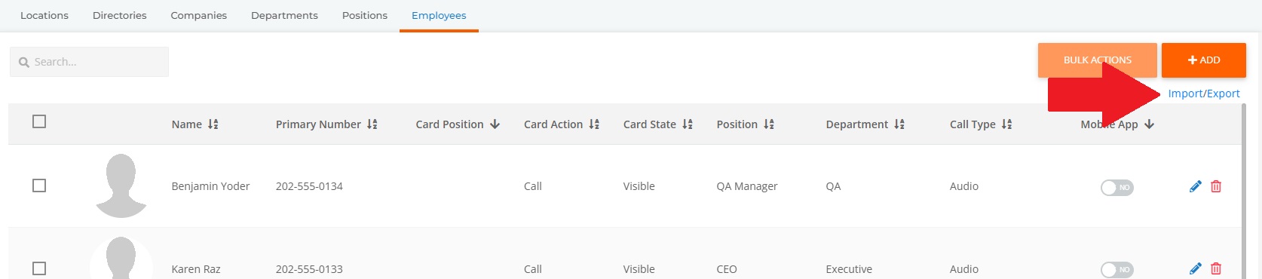Open the Import/Export link
1262x279 pixels.
pyautogui.click(x=1204, y=94)
